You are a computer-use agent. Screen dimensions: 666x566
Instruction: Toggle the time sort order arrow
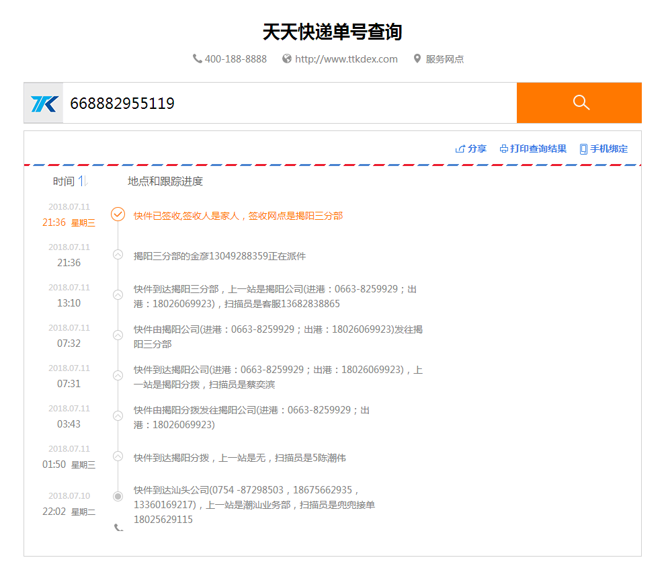click(x=83, y=181)
